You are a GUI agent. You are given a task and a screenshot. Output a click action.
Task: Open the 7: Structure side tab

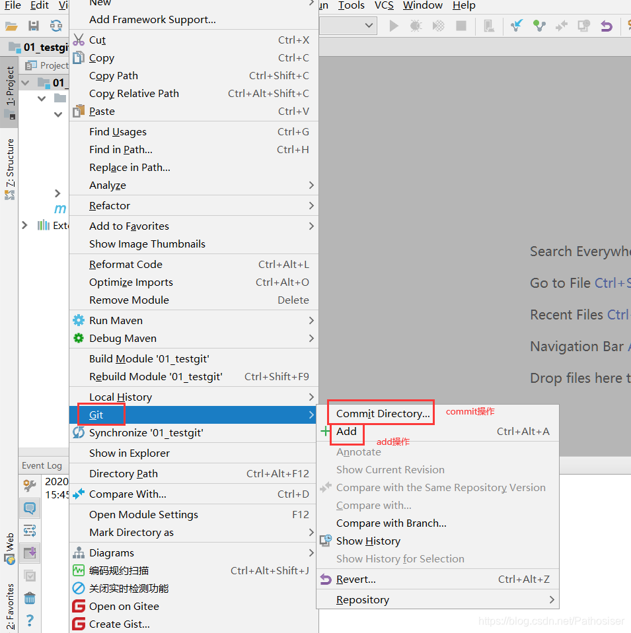pyautogui.click(x=10, y=169)
